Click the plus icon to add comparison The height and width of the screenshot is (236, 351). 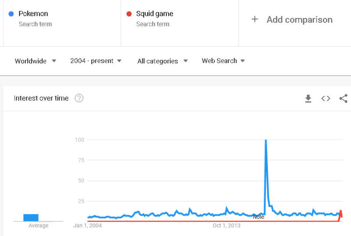(x=254, y=19)
